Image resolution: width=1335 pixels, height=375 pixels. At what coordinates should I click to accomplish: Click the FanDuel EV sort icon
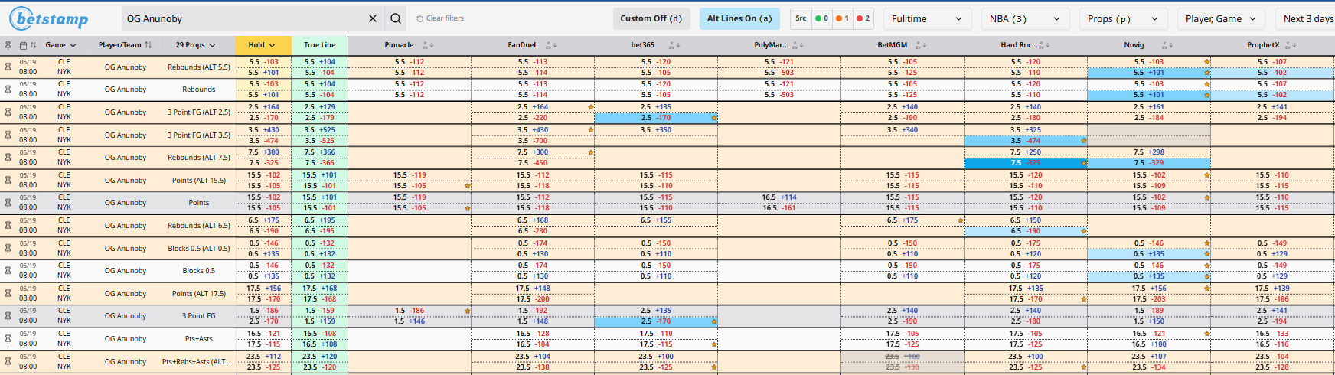point(551,45)
